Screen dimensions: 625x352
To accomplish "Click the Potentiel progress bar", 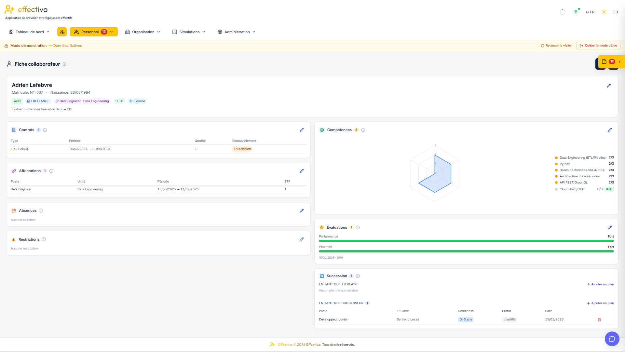I will pos(466,251).
